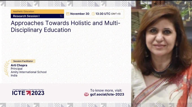
Task: Click the name Arti Chopra
Action: [x=19, y=65]
